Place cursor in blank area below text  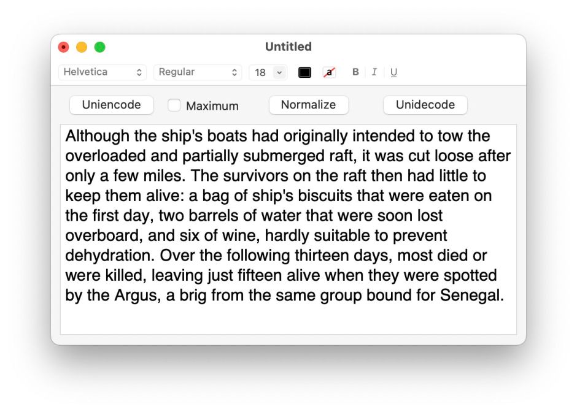tap(287, 320)
